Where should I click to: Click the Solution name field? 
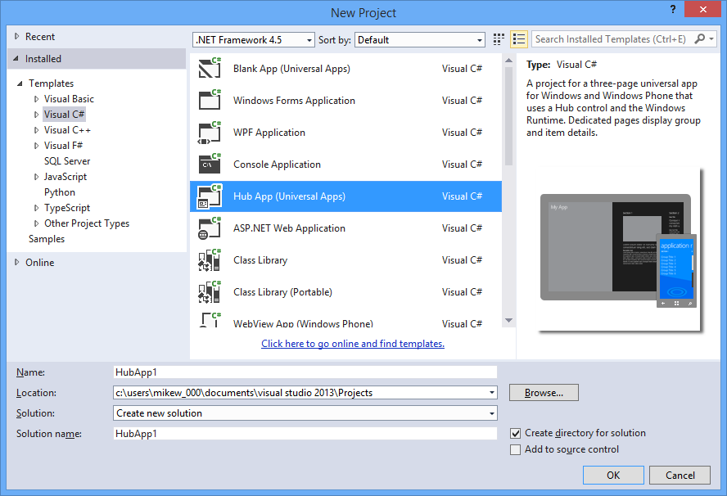(305, 434)
